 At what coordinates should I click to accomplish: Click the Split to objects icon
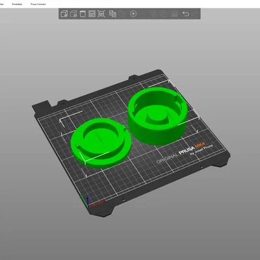(x=154, y=14)
